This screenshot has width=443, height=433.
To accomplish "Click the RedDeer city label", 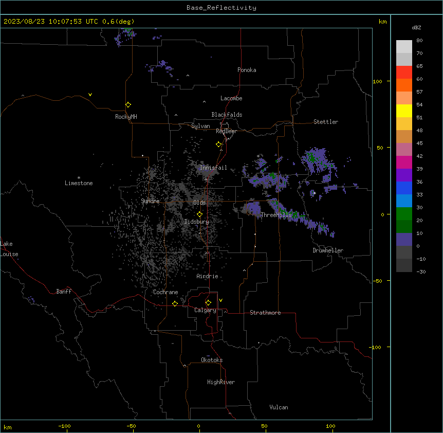I will pyautogui.click(x=226, y=131).
